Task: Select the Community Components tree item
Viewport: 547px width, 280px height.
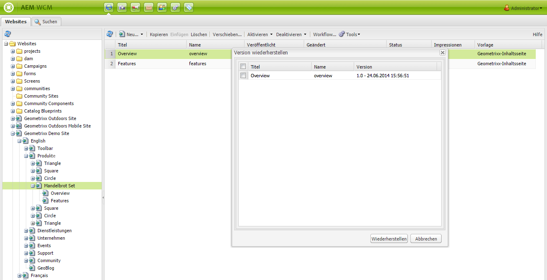Action: [x=49, y=103]
